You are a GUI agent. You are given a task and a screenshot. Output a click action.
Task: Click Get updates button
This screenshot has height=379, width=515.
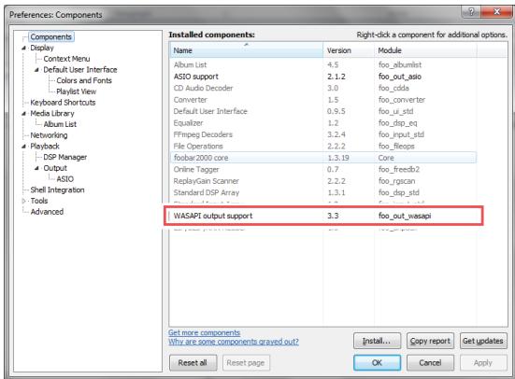coord(483,341)
